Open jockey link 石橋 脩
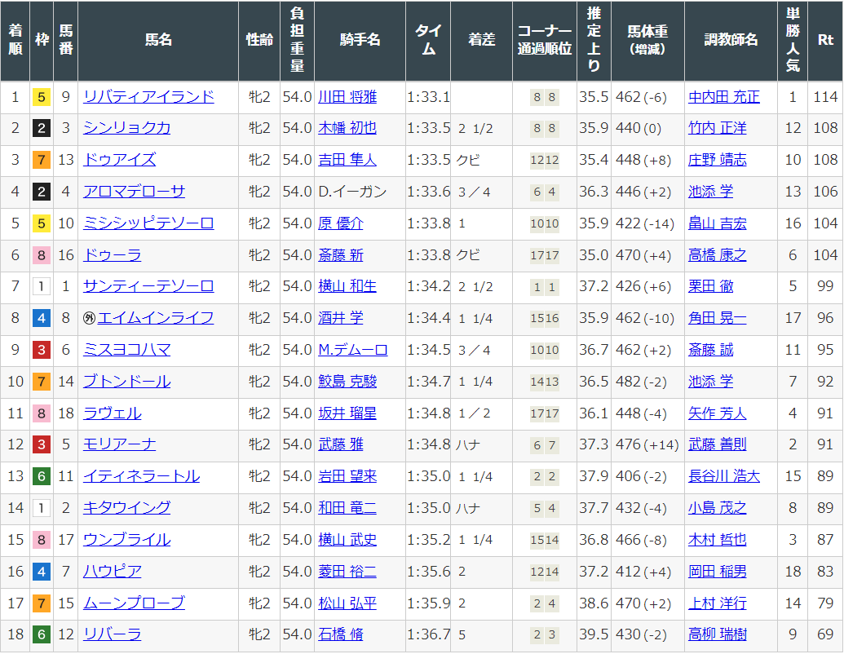 click(x=341, y=634)
